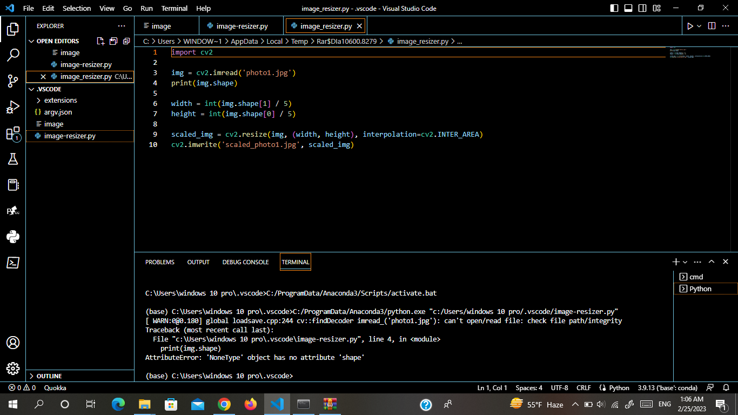Open Windows Start menu

click(13, 404)
